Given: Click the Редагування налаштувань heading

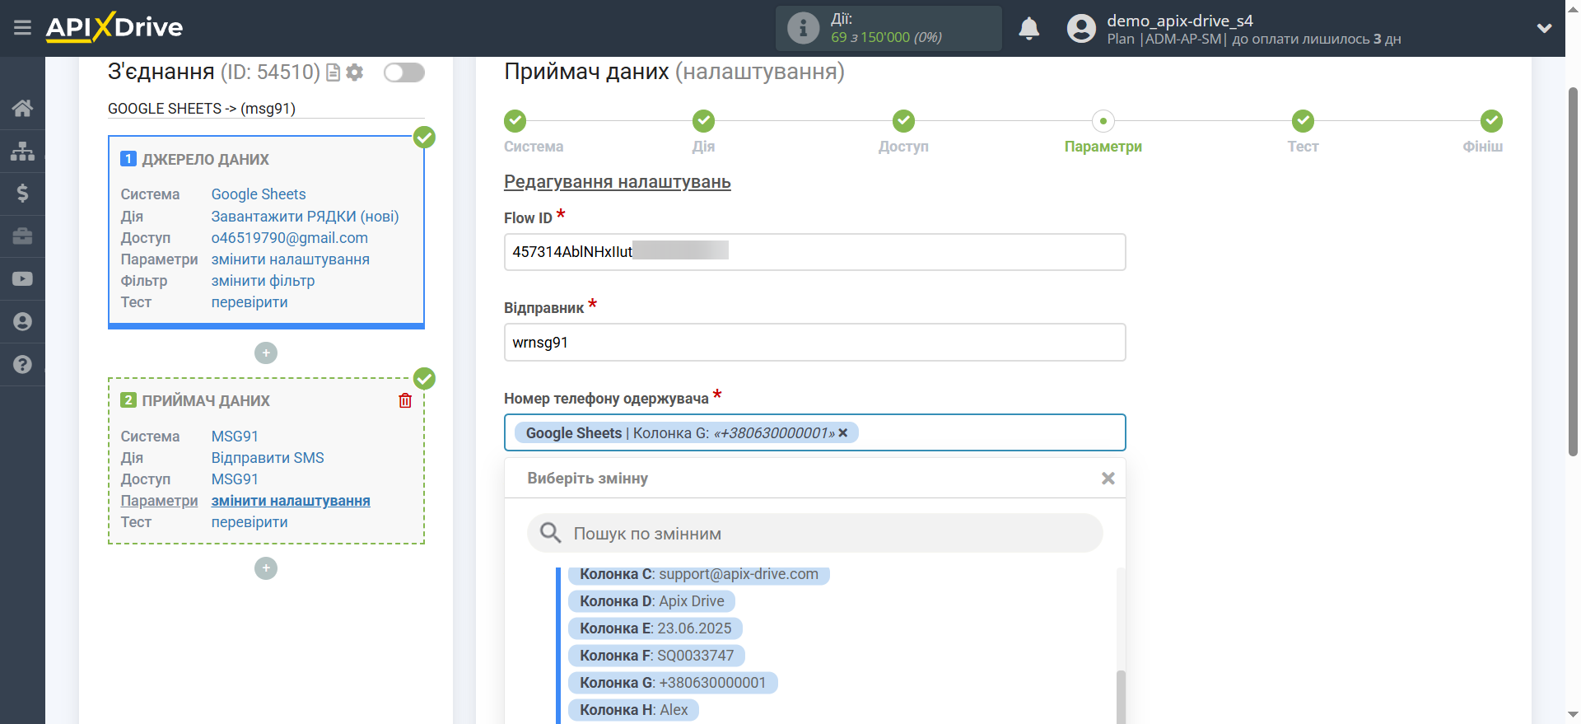Looking at the screenshot, I should pyautogui.click(x=618, y=182).
